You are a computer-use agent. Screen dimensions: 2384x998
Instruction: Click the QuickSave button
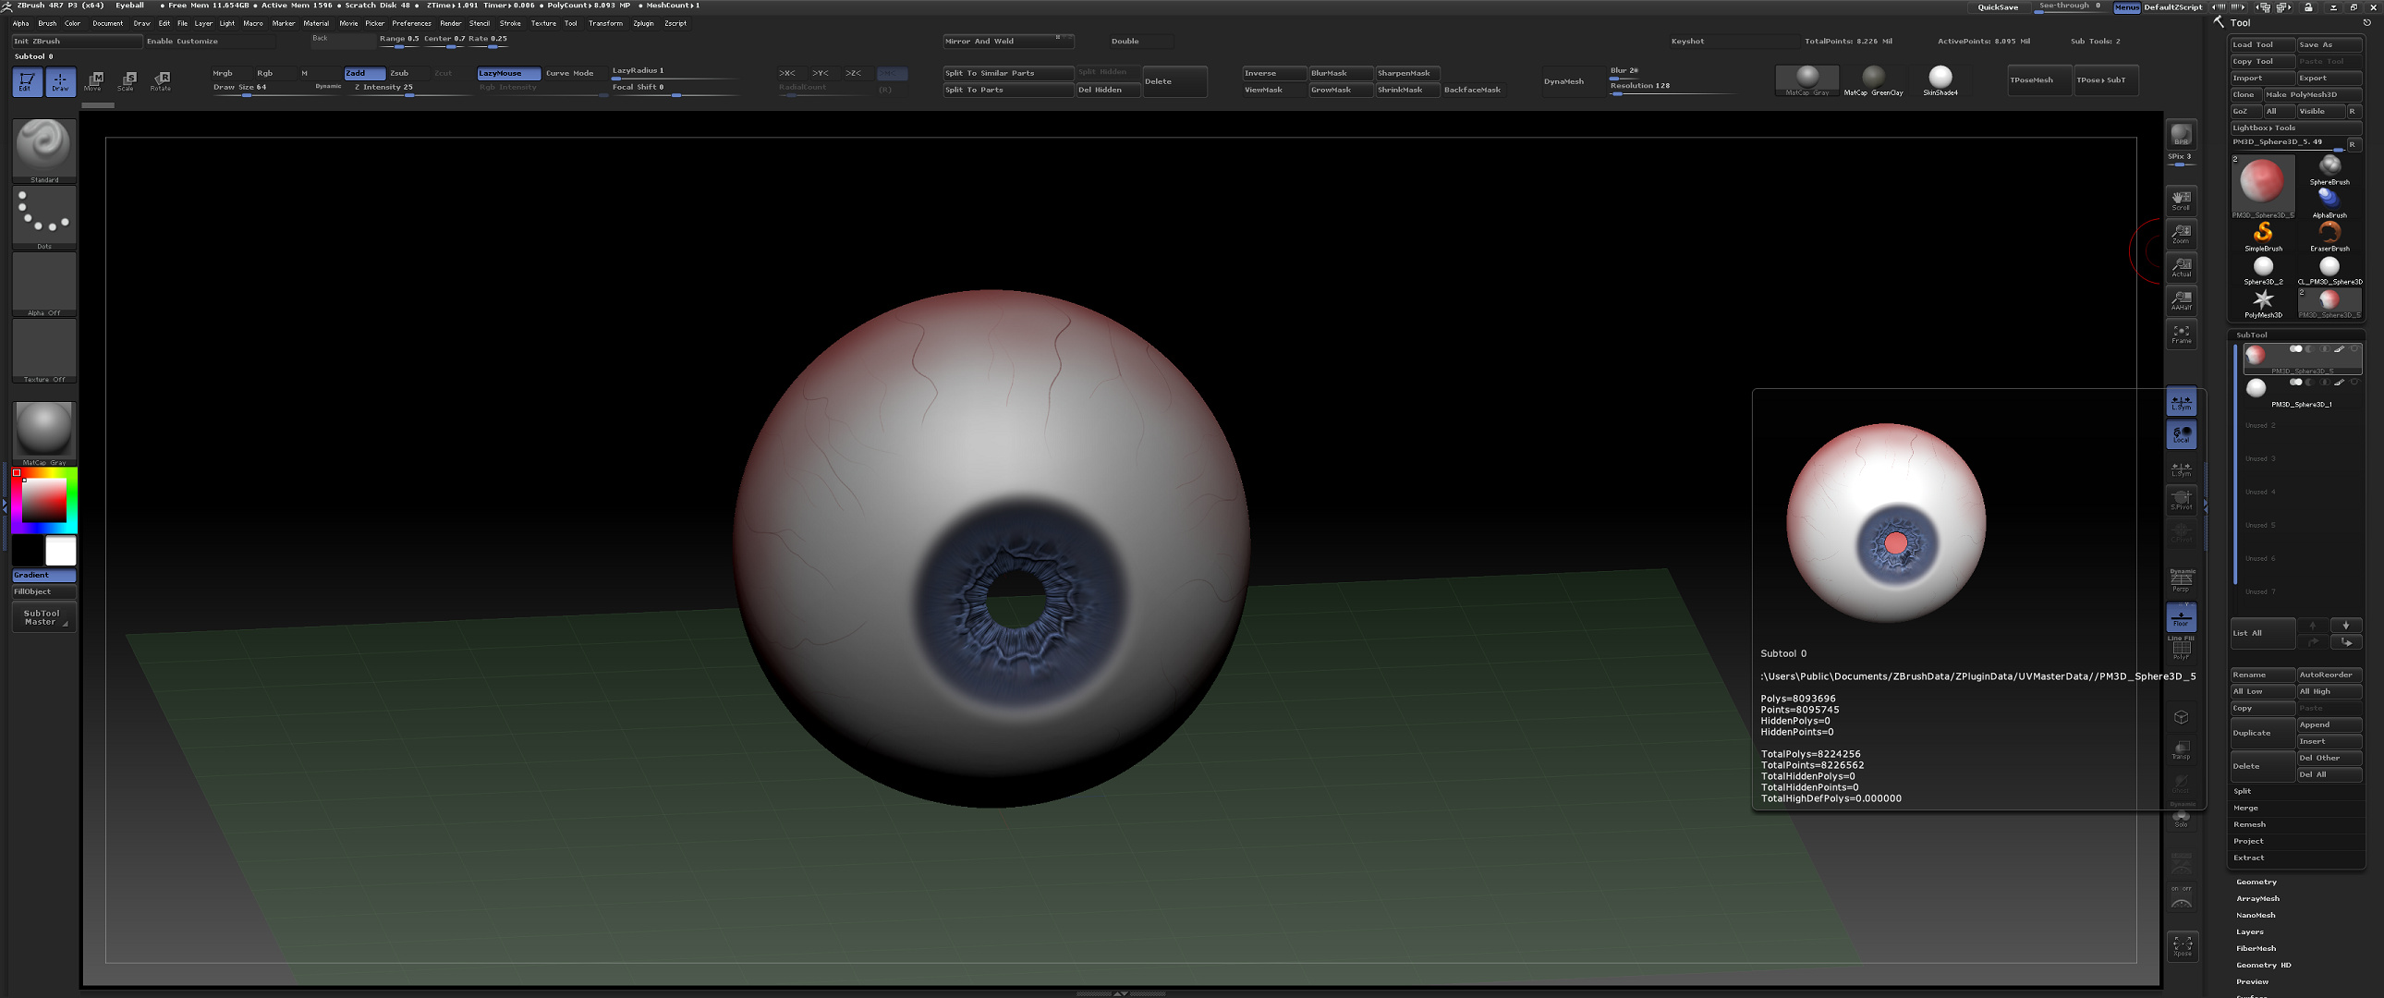pos(1998,7)
